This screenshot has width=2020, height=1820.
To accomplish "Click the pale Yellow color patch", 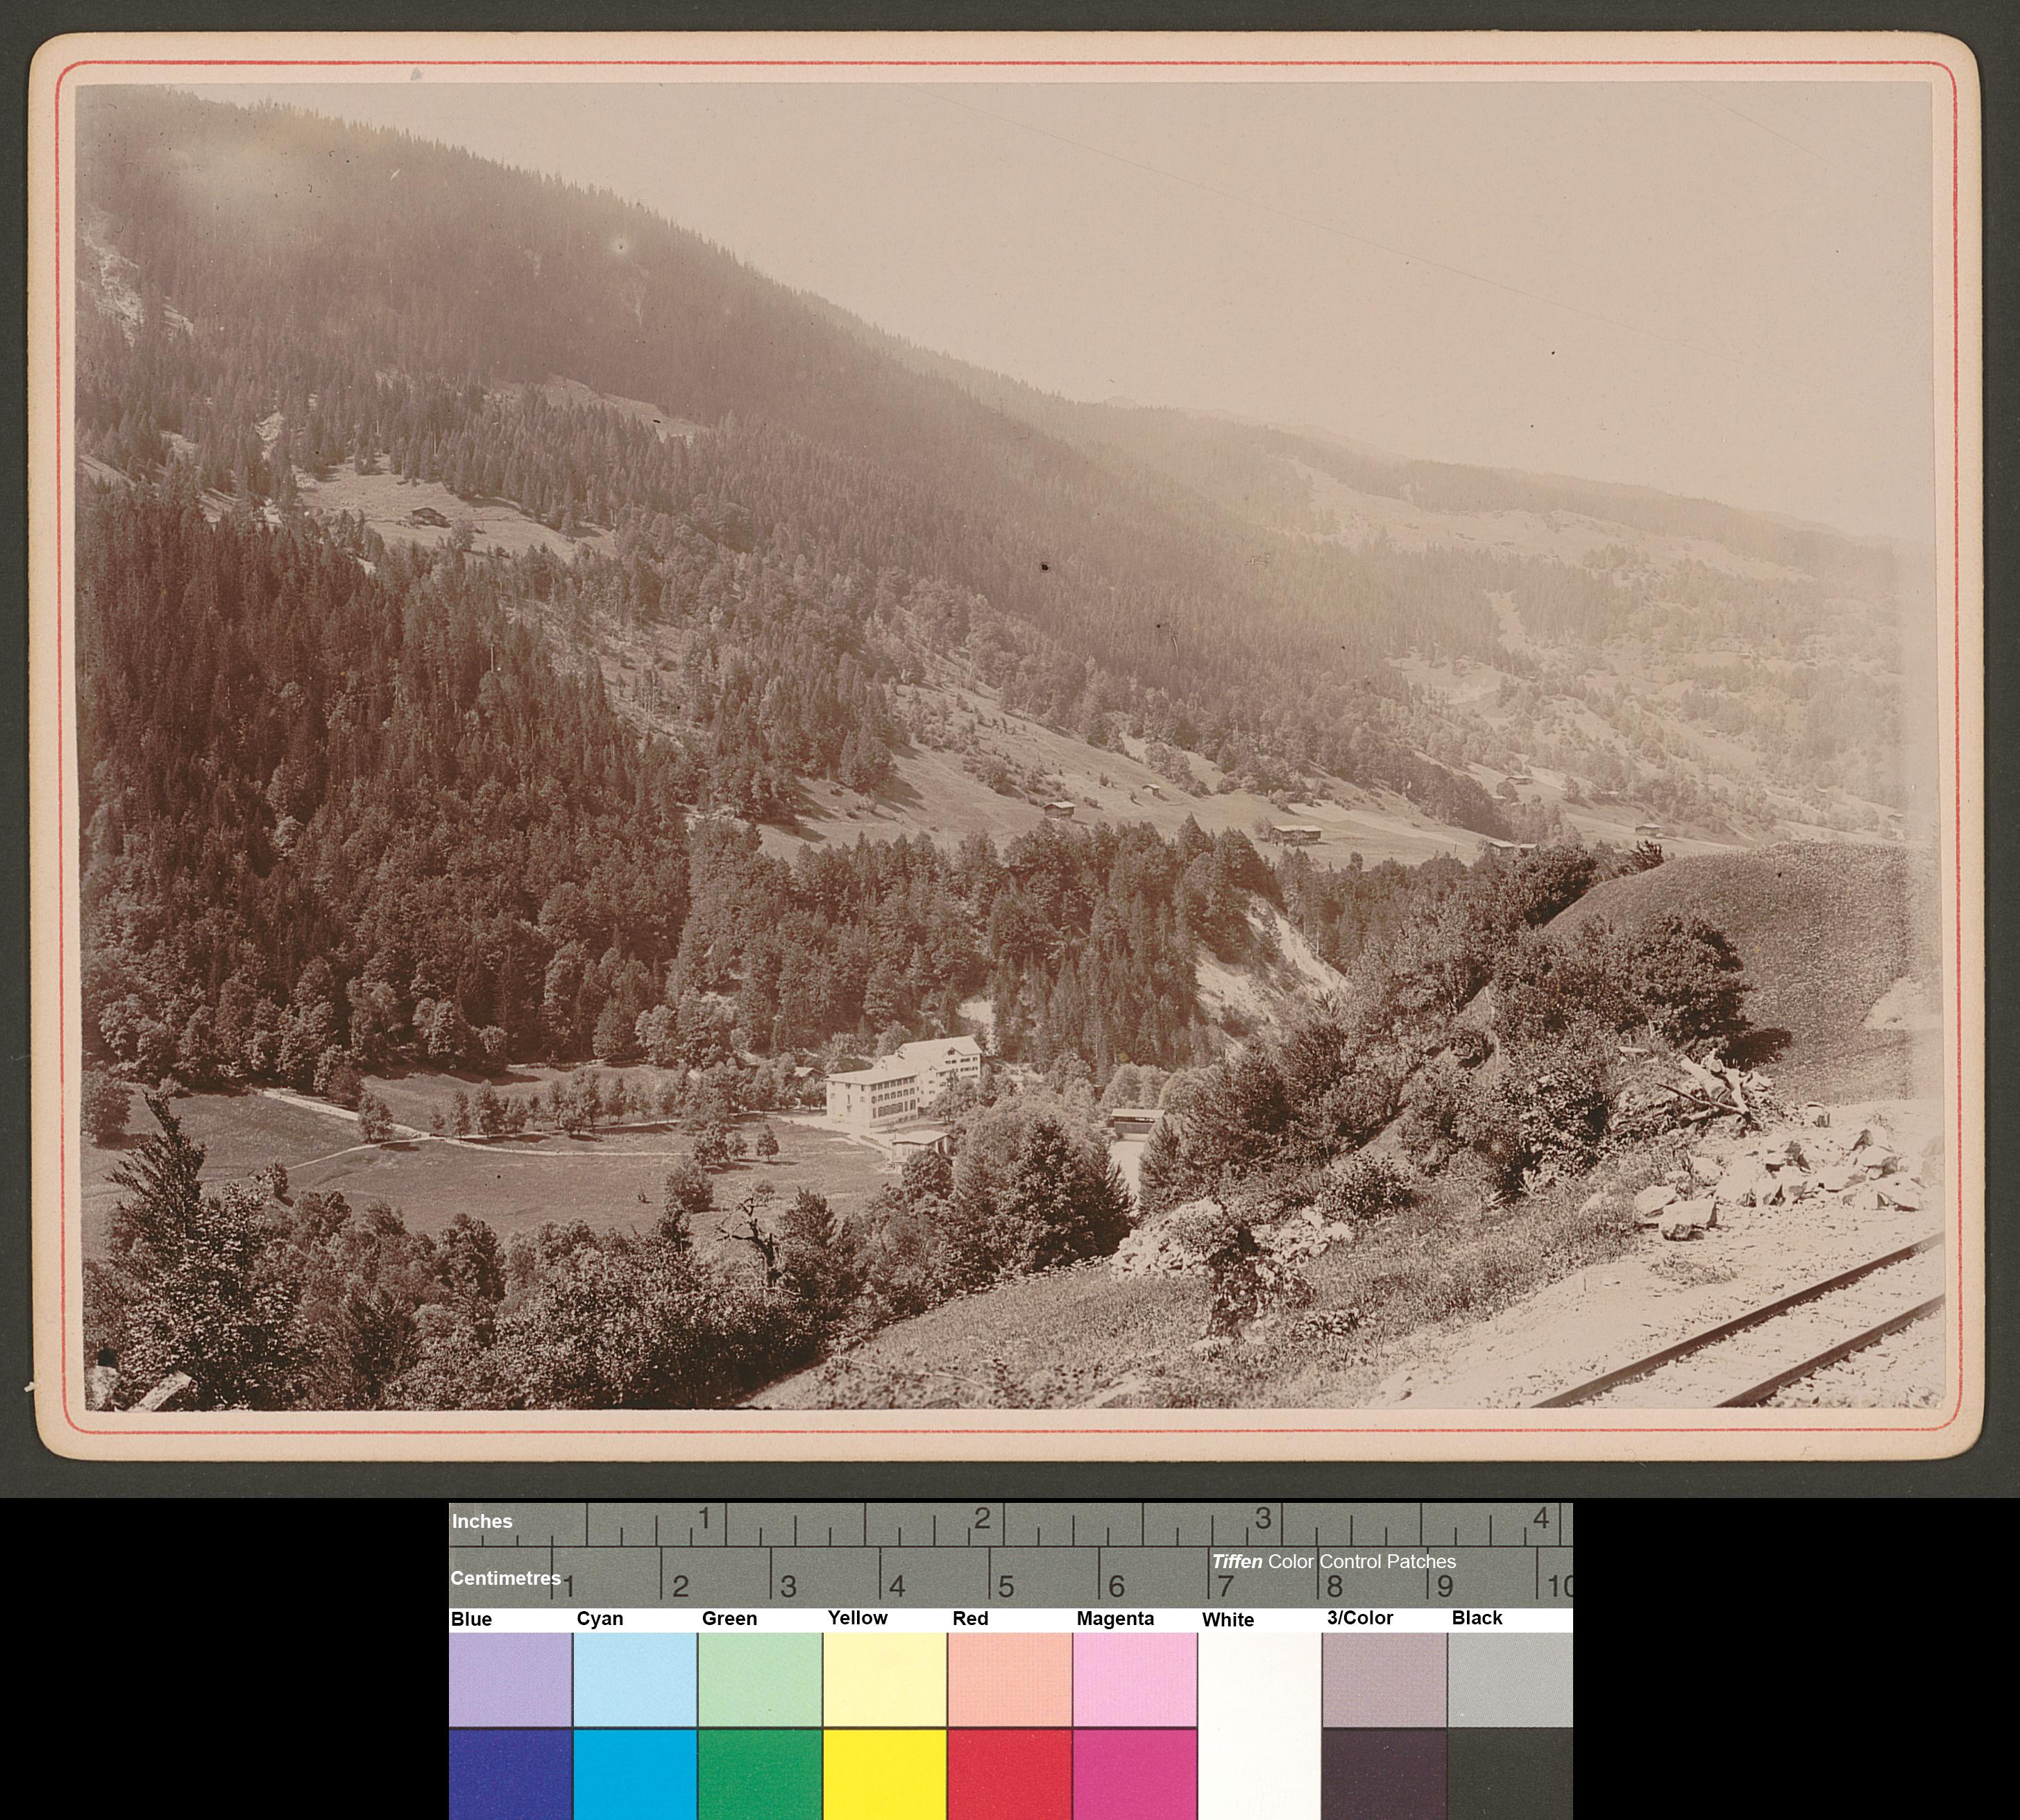I will coord(885,1679).
